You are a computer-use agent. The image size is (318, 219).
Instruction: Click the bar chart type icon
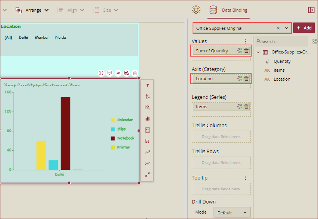148,119
